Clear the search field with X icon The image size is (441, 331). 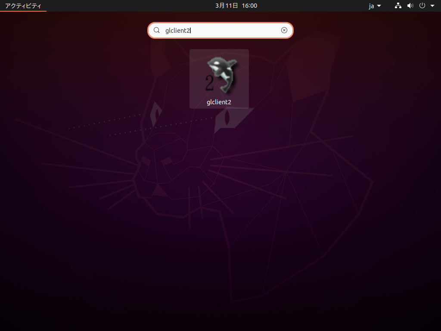click(284, 31)
